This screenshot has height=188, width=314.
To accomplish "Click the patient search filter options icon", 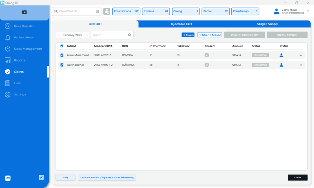I will click(x=98, y=11).
